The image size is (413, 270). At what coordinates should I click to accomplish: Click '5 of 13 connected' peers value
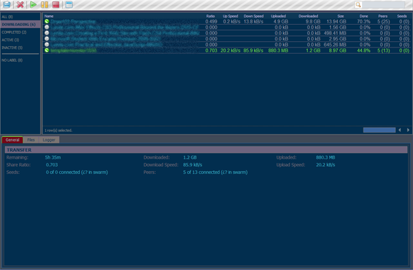(x=215, y=172)
